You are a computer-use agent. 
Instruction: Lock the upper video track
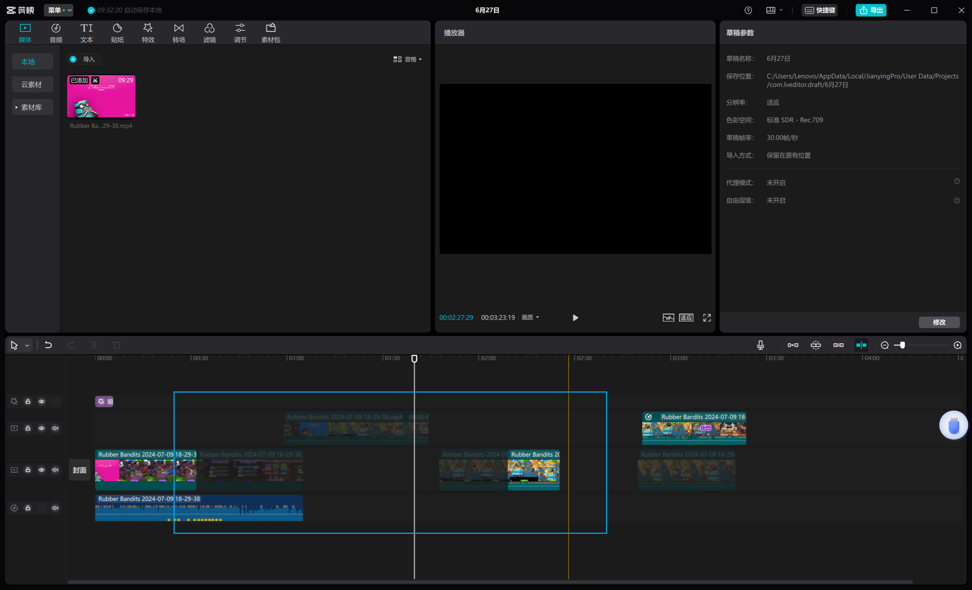coord(28,428)
